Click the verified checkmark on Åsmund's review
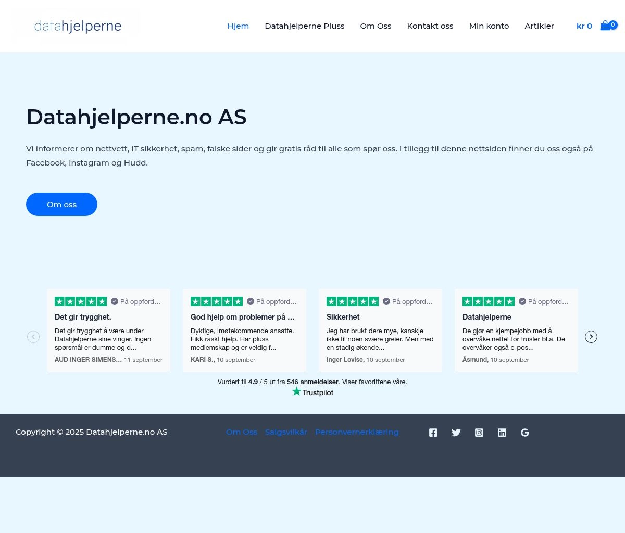 point(522,301)
